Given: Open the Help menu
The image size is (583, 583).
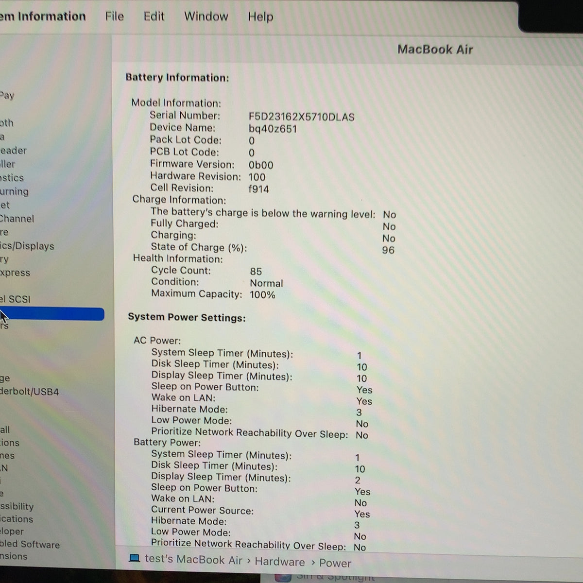Looking at the screenshot, I should pos(260,17).
